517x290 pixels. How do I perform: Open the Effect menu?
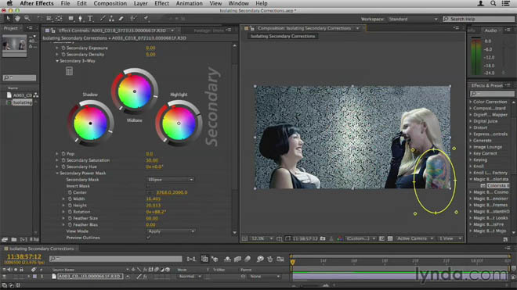coord(161,3)
